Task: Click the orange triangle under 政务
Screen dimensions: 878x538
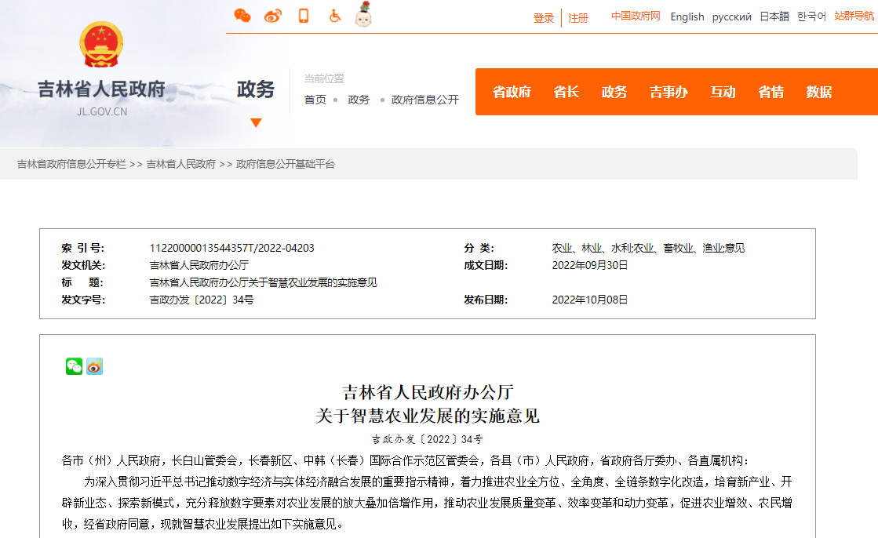Action: click(x=256, y=122)
